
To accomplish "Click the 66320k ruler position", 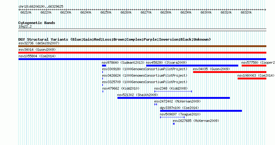I will 246,12.
